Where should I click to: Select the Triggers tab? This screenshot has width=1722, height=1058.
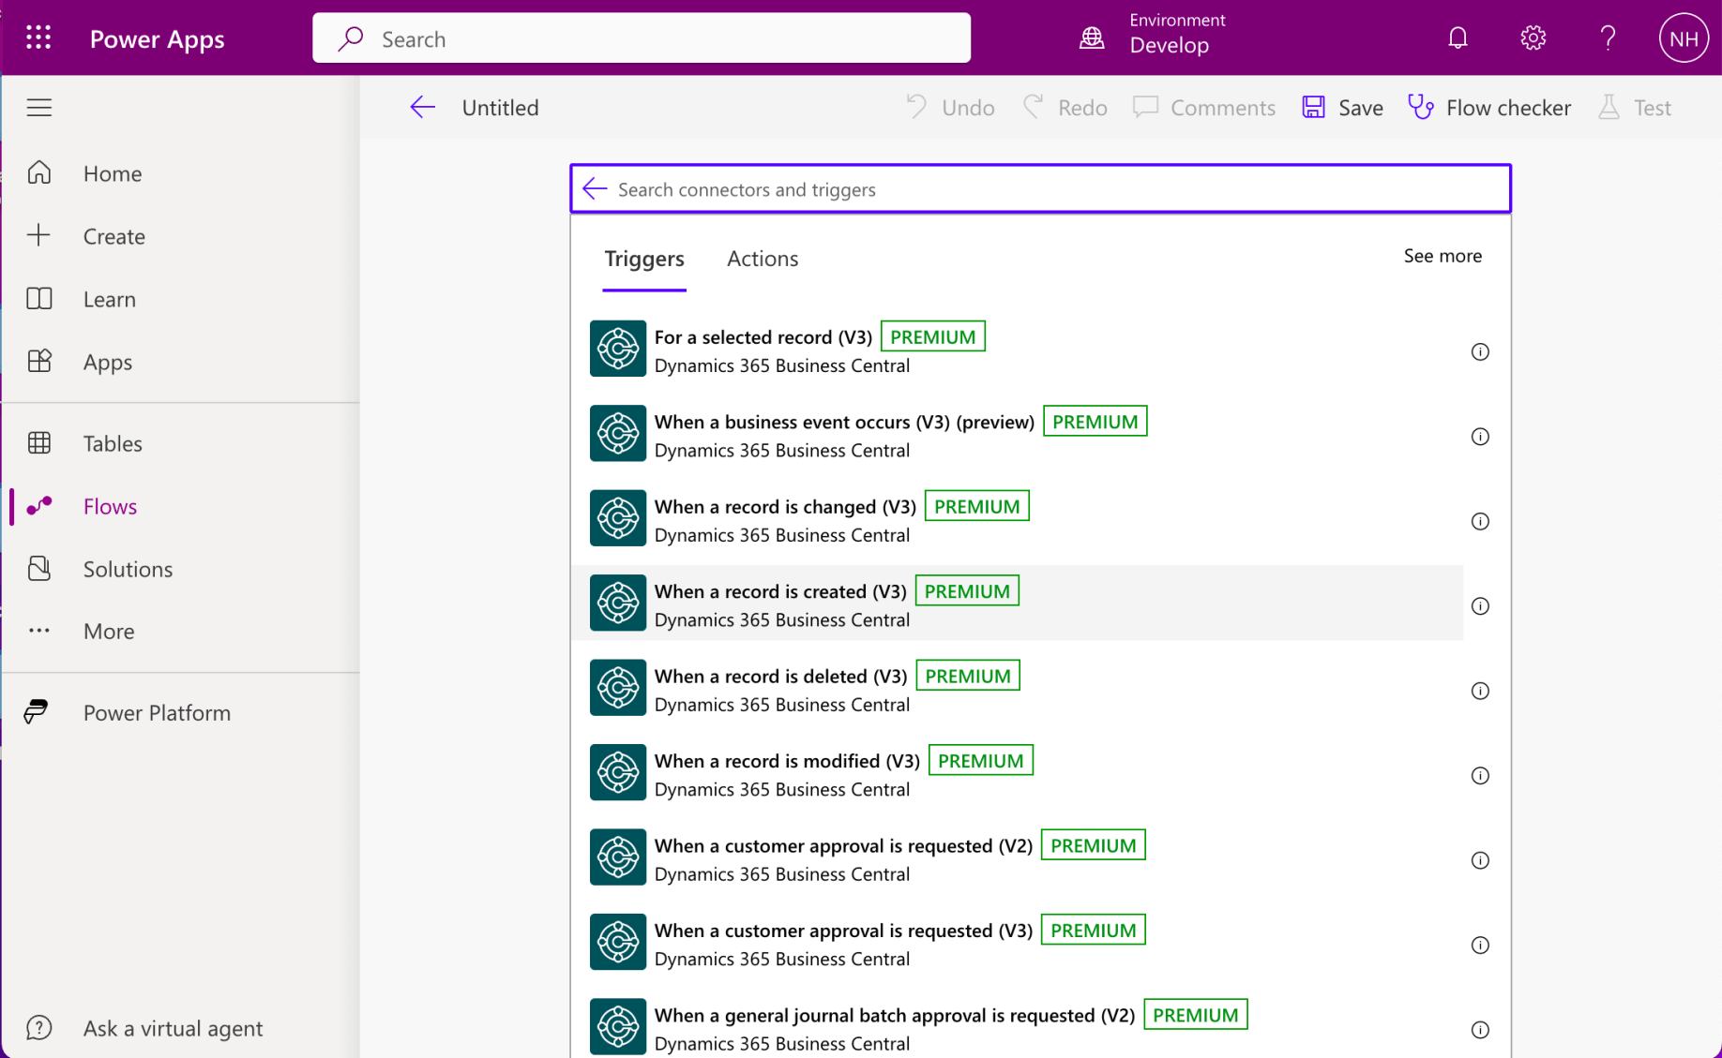coord(643,259)
